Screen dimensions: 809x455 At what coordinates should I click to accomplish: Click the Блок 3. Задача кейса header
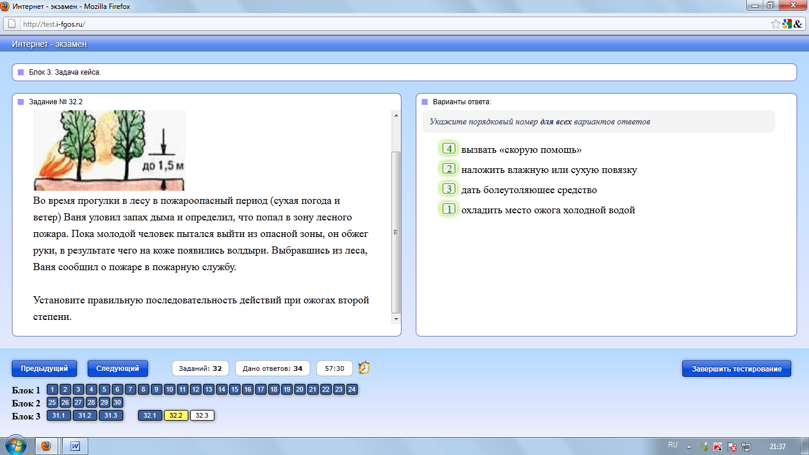pos(404,72)
